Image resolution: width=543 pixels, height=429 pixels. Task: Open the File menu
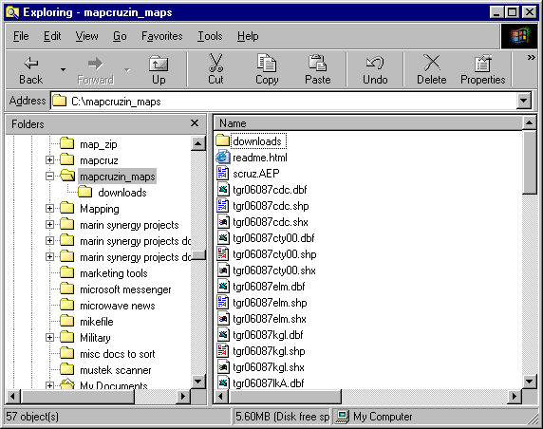(x=21, y=36)
